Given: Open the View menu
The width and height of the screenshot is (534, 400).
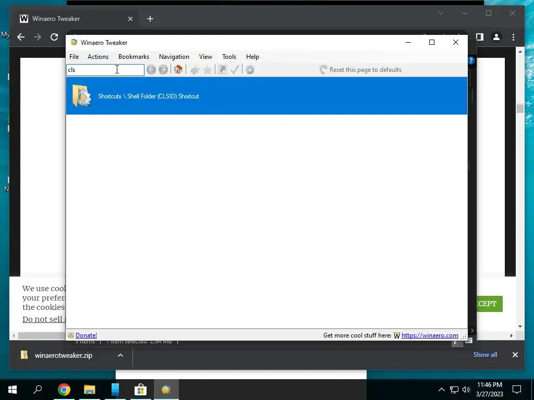Looking at the screenshot, I should [205, 57].
